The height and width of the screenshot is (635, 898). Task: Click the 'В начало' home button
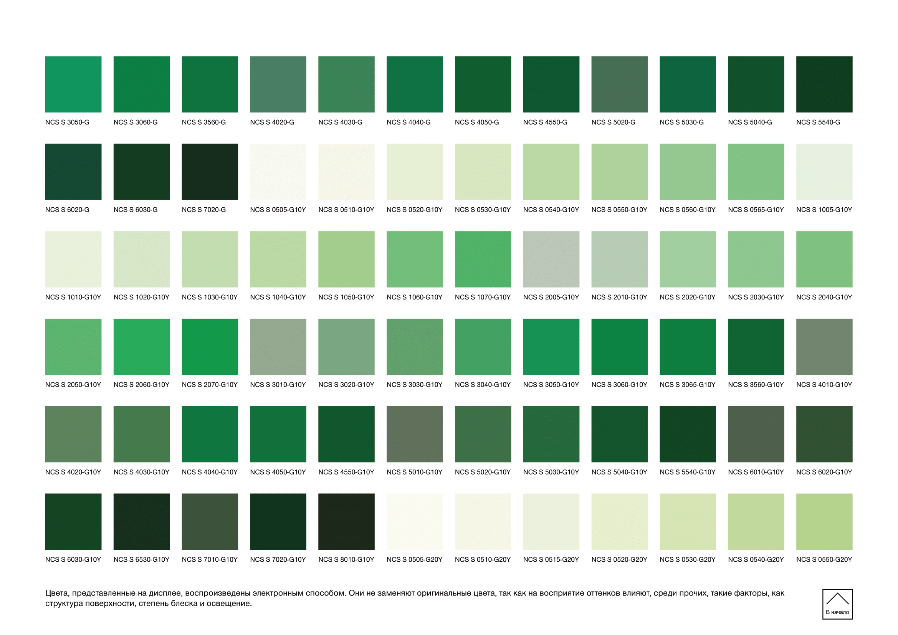837,604
